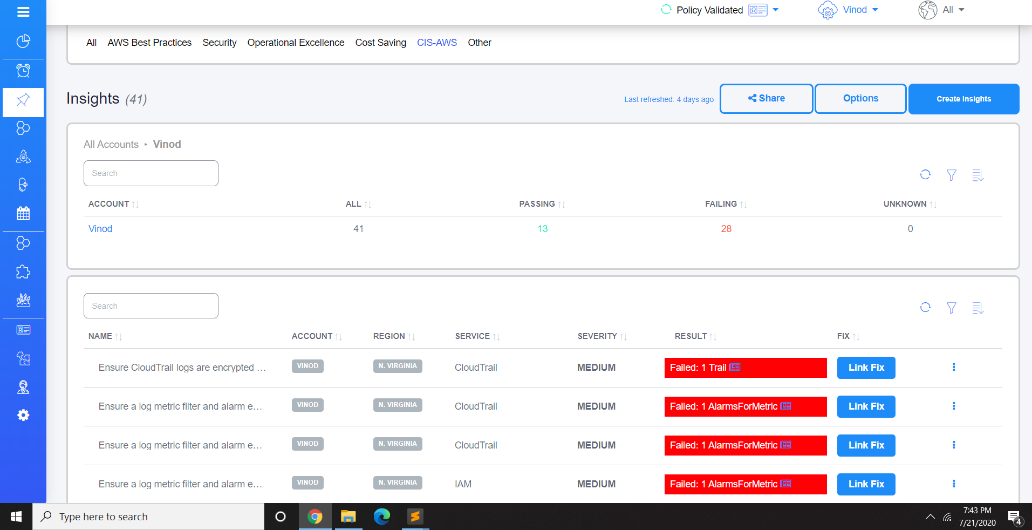This screenshot has width=1032, height=530.
Task: Open row menu for CloudTrail logs encrypted insight
Action: tap(954, 367)
